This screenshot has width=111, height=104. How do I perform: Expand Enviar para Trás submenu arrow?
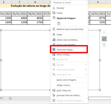86,75
